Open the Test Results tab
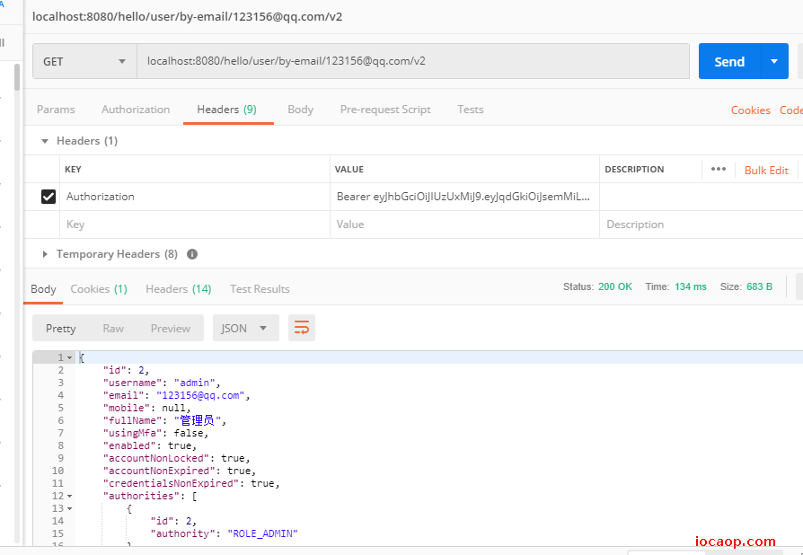The width and height of the screenshot is (803, 555). [260, 289]
